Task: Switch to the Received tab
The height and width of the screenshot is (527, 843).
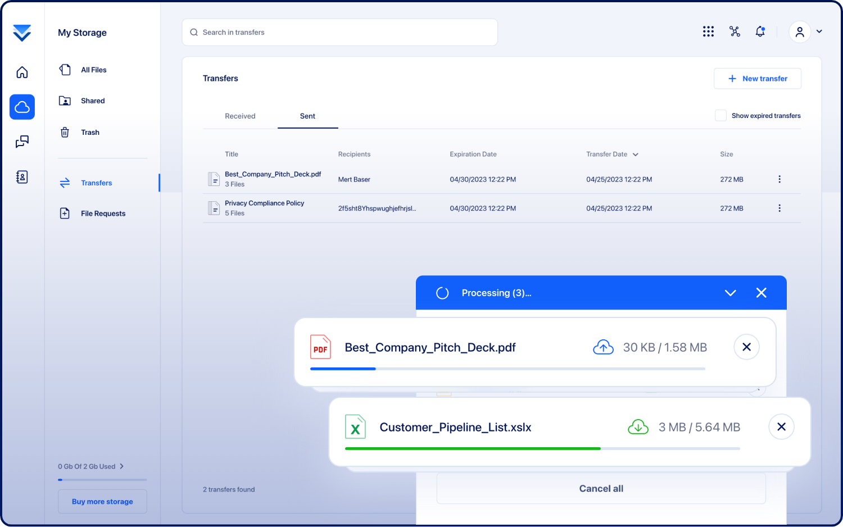Action: tap(240, 116)
